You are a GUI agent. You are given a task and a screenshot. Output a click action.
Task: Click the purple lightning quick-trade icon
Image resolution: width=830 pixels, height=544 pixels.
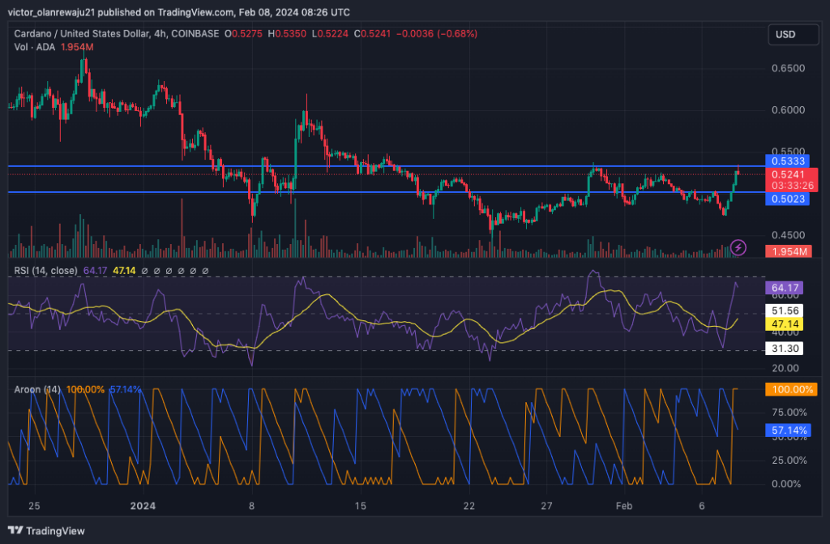click(738, 247)
